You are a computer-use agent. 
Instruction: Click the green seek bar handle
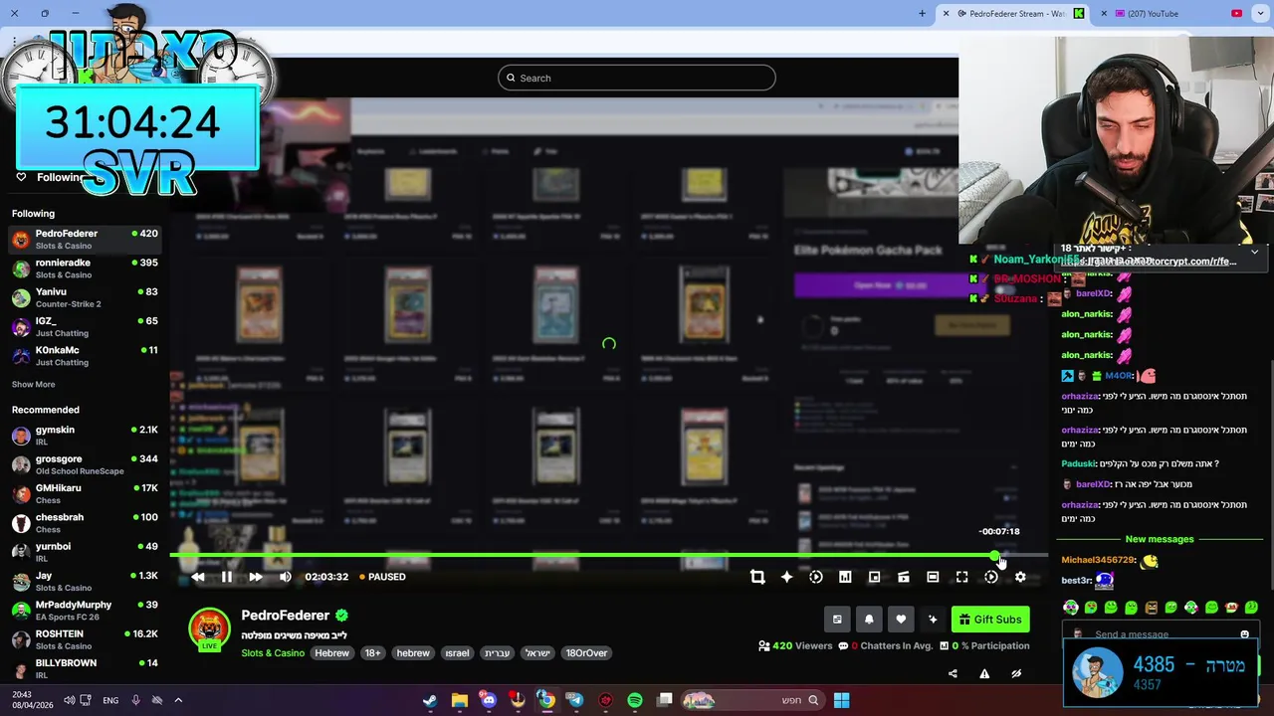[995, 555]
